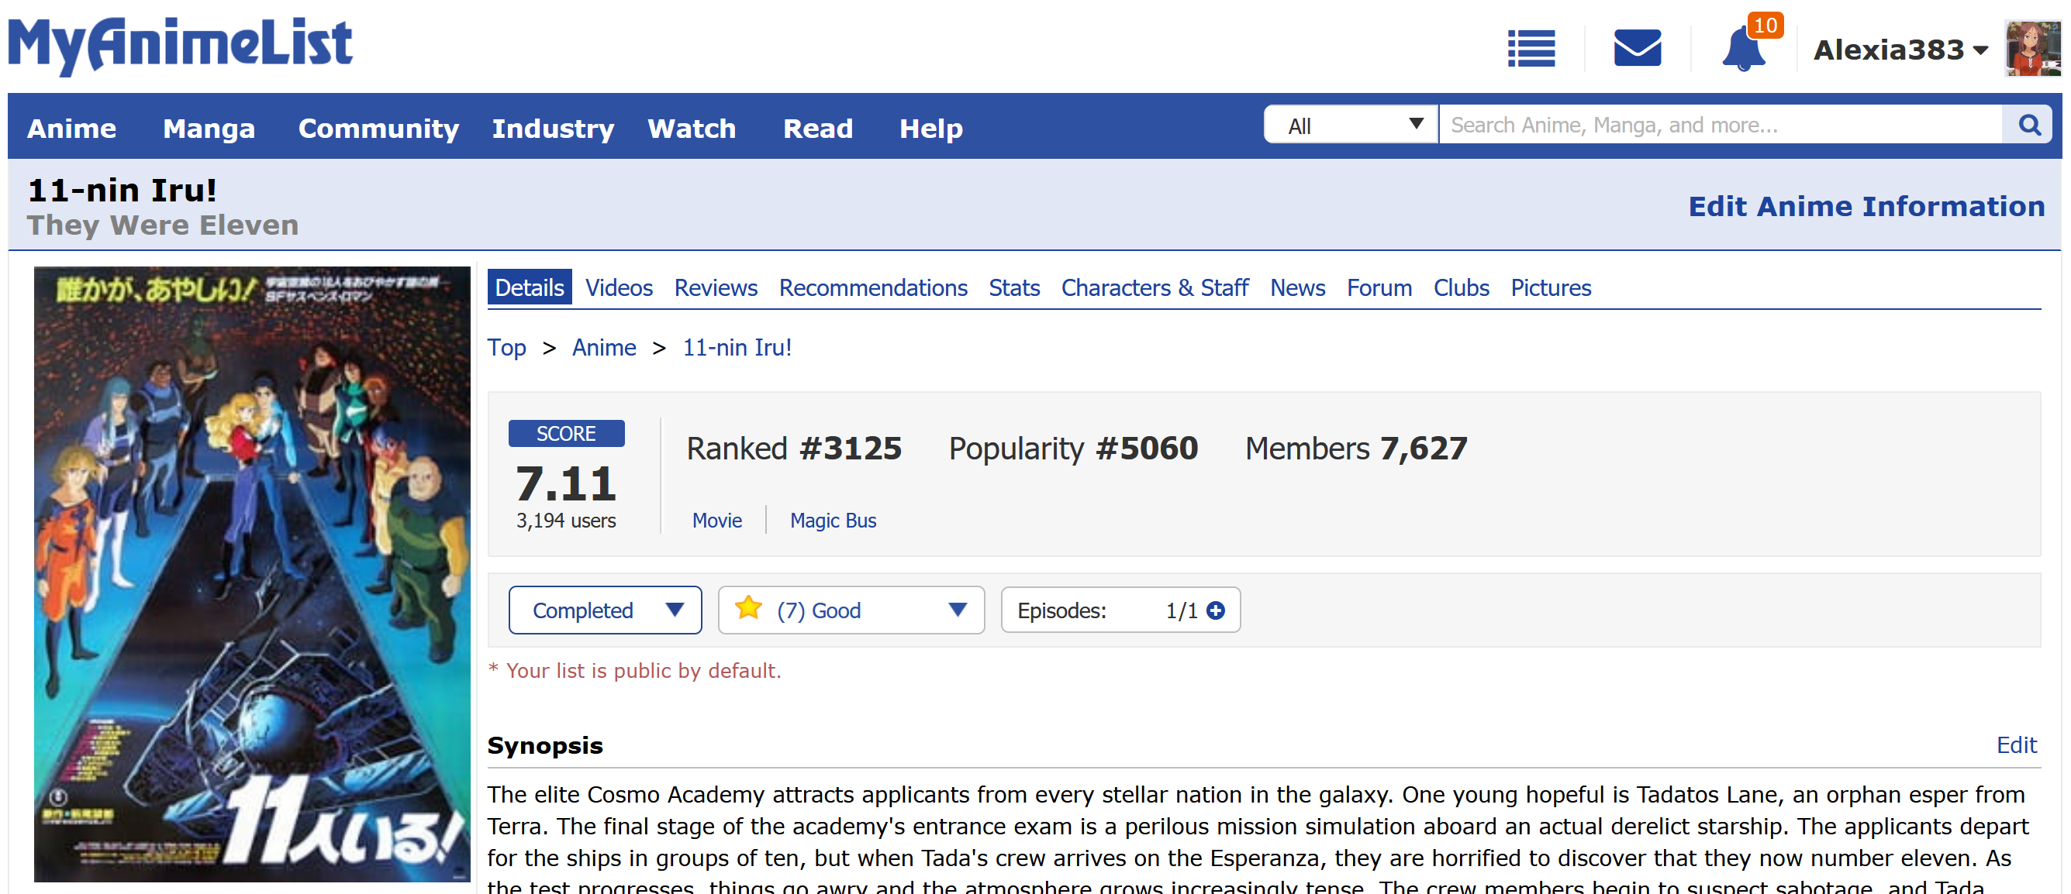Click the MyAnimeList logo

coord(180,46)
